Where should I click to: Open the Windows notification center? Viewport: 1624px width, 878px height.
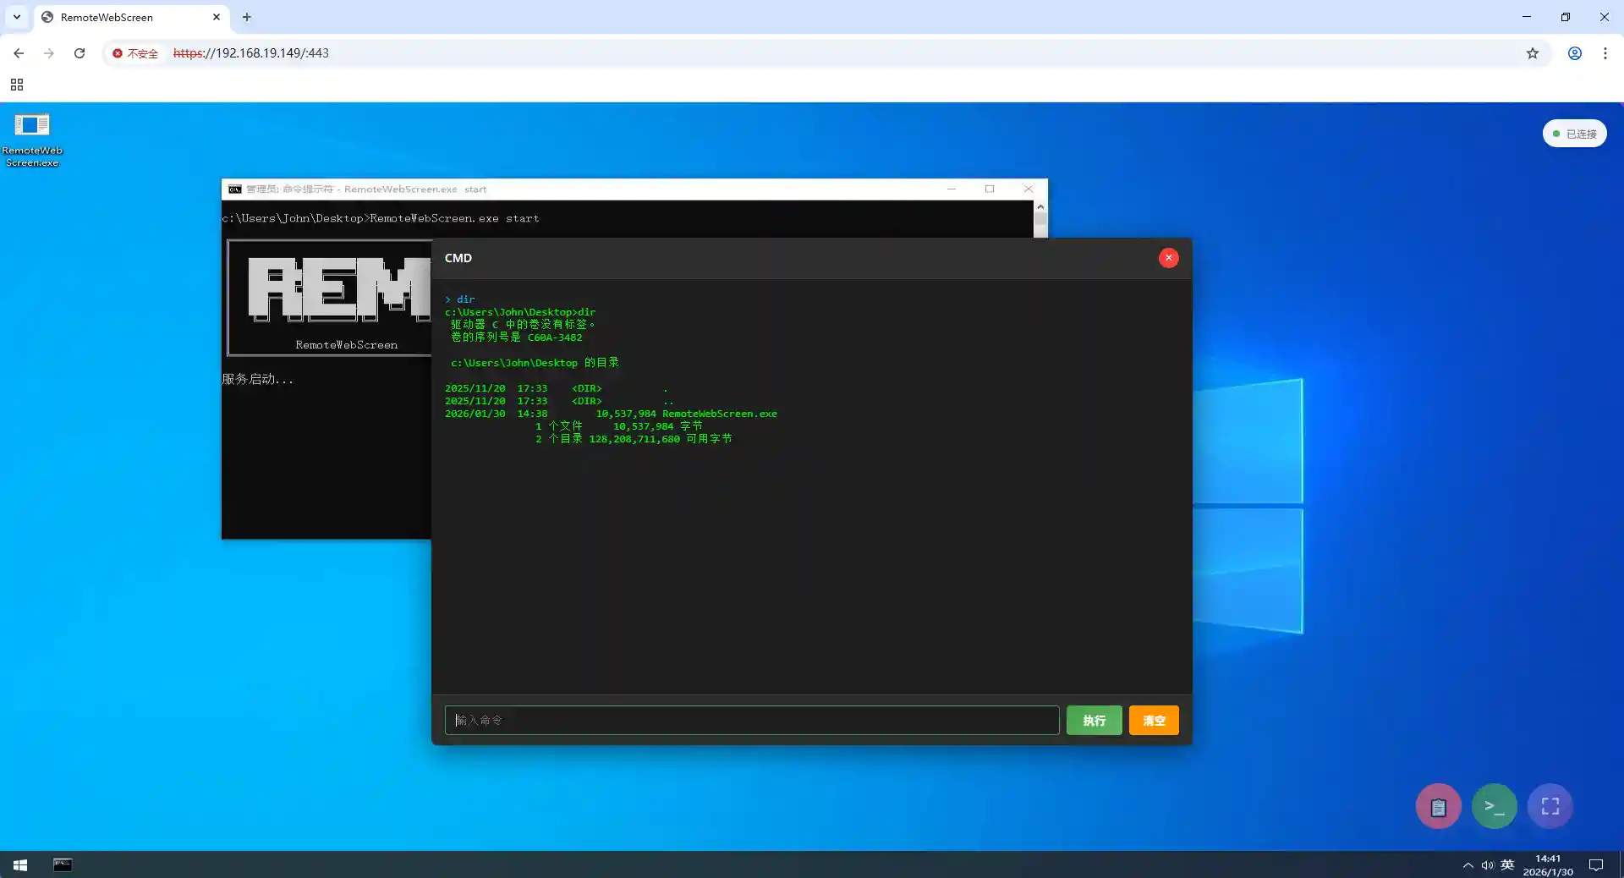click(1596, 864)
